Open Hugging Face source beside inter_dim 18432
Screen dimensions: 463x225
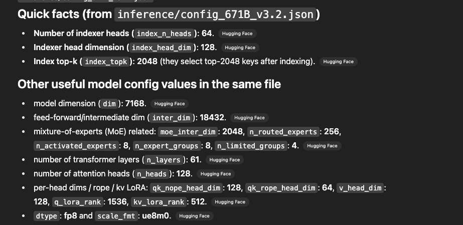coord(249,118)
